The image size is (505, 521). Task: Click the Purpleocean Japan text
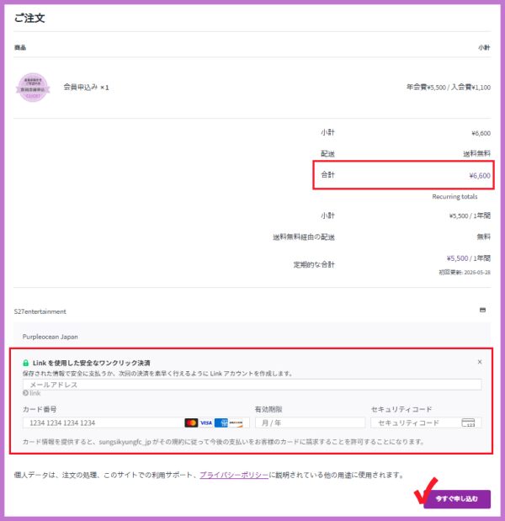[50, 337]
